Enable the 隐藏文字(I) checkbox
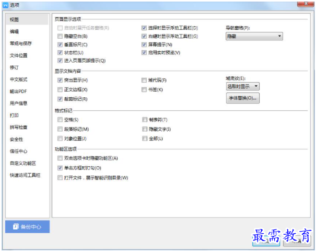The height and width of the screenshot is (252, 316). pyautogui.click(x=145, y=129)
